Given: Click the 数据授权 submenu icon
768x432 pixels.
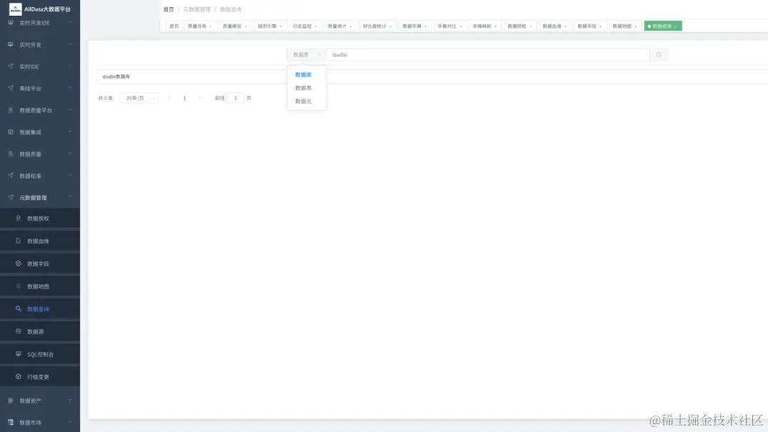Looking at the screenshot, I should pyautogui.click(x=18, y=218).
